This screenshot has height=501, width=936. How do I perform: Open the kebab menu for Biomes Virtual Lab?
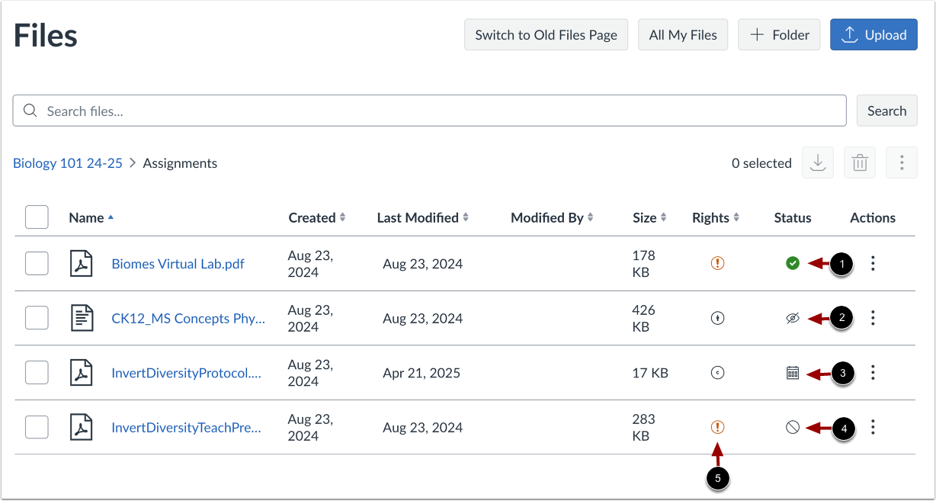tap(873, 263)
